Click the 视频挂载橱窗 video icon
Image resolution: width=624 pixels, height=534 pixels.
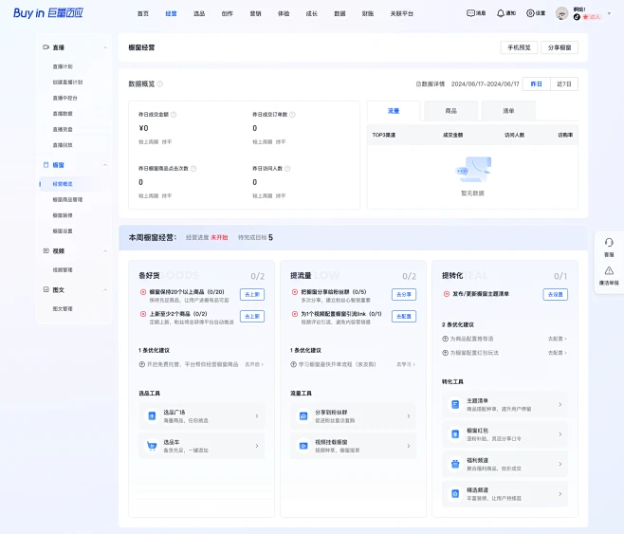(x=303, y=446)
